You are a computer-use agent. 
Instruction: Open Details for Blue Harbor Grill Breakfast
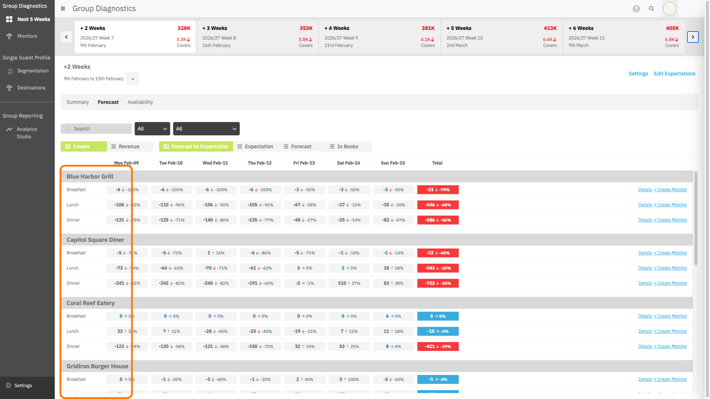(645, 190)
